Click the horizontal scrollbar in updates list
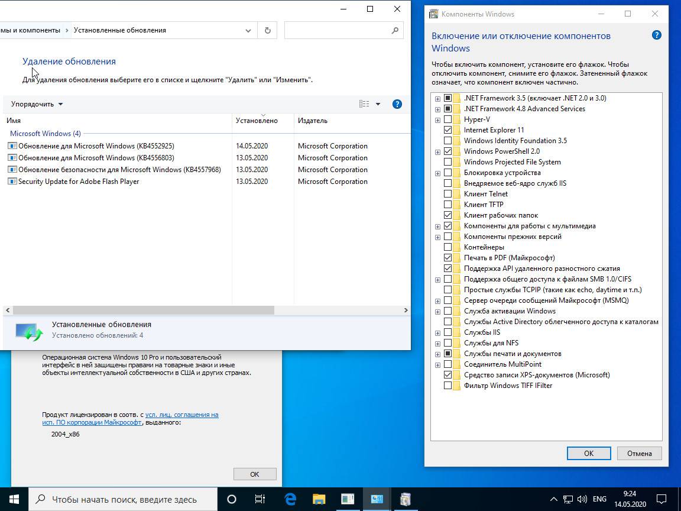 [x=143, y=311]
